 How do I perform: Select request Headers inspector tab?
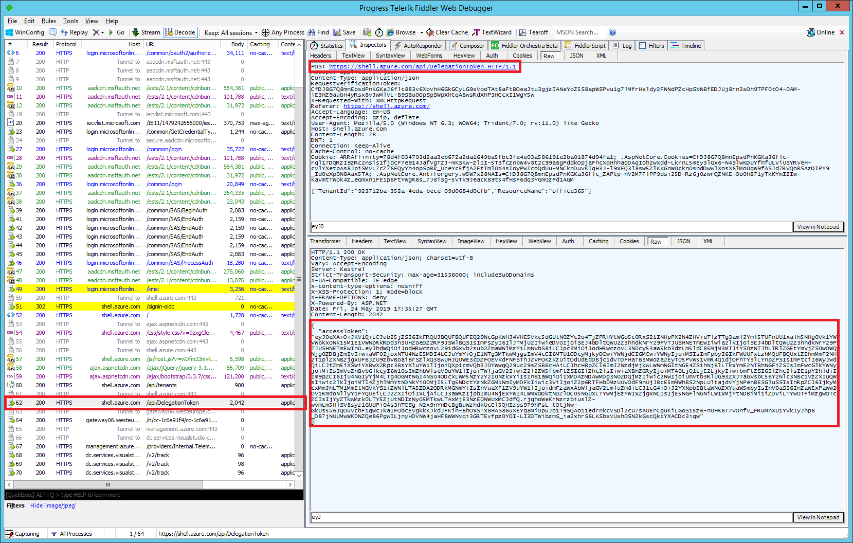click(320, 56)
